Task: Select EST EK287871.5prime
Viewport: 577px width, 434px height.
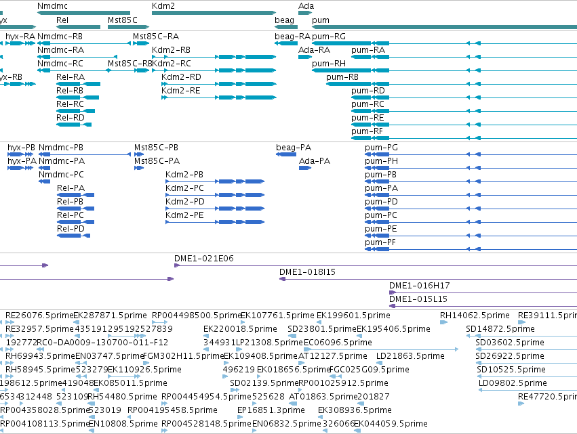Action: point(77,323)
